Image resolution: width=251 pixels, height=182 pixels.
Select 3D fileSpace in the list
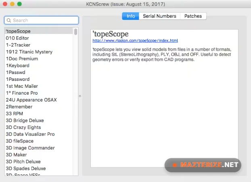[39, 141]
